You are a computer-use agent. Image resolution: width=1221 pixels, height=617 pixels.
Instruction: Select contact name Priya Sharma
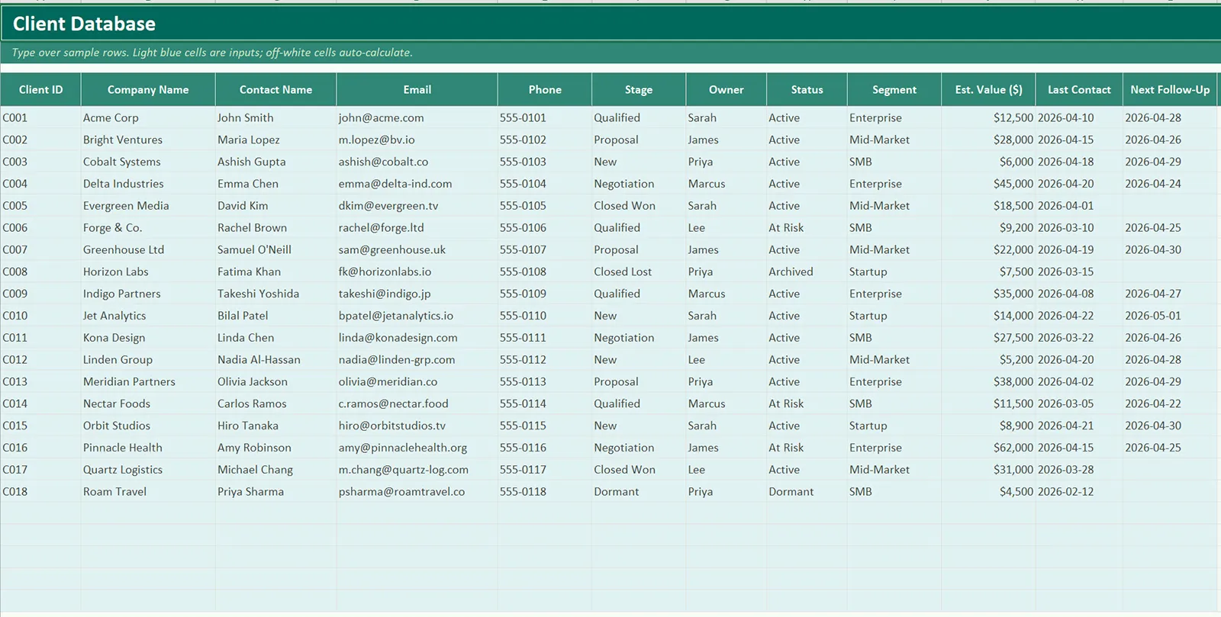(275, 492)
